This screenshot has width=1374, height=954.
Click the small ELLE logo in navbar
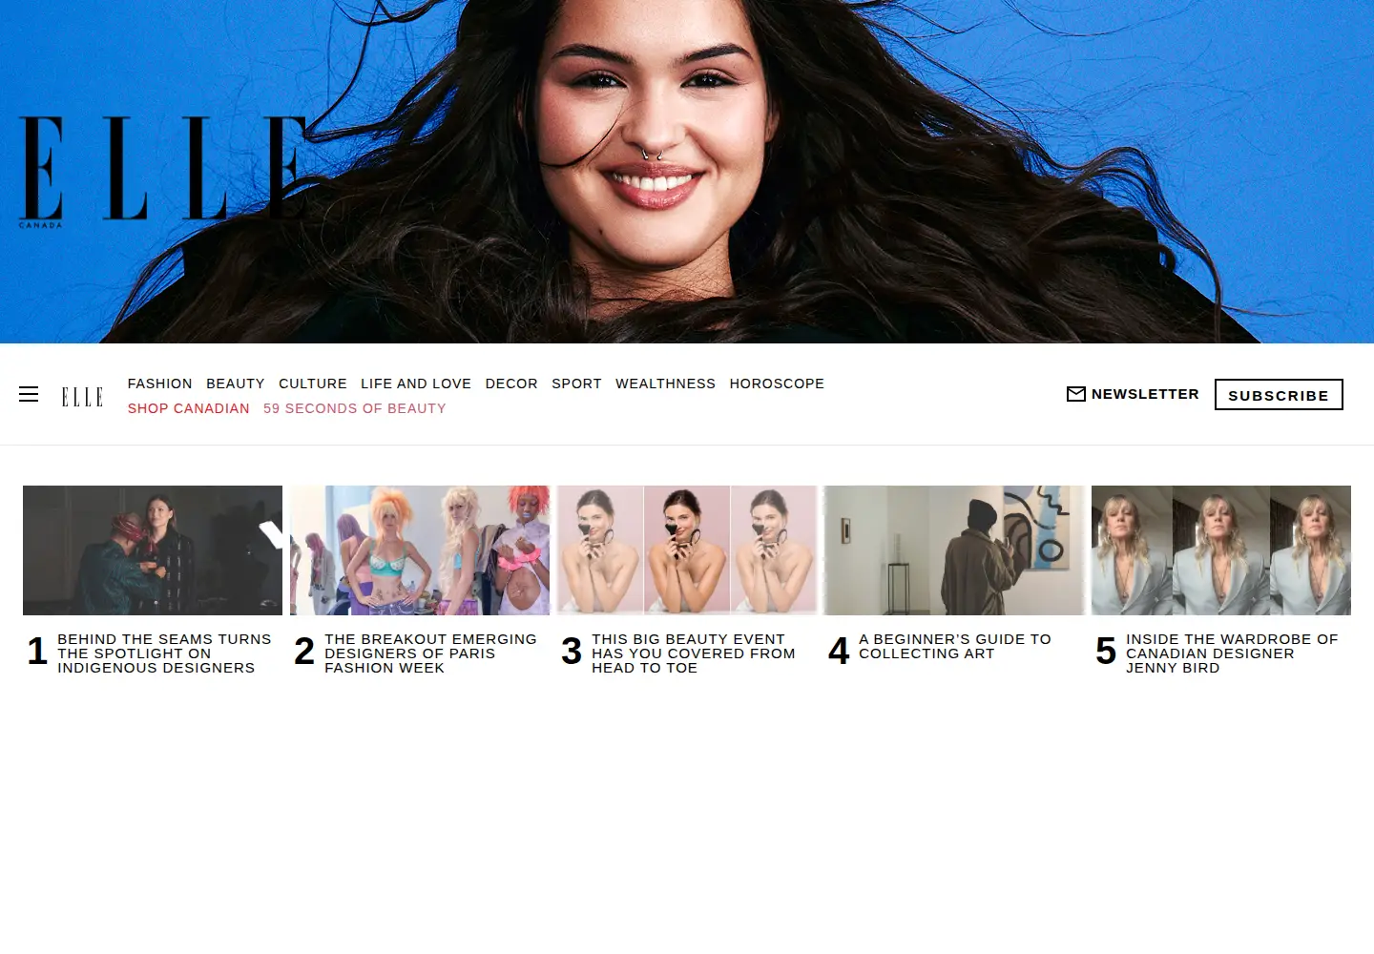tap(82, 397)
